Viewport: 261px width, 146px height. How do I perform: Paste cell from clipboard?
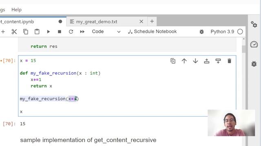click(37, 32)
